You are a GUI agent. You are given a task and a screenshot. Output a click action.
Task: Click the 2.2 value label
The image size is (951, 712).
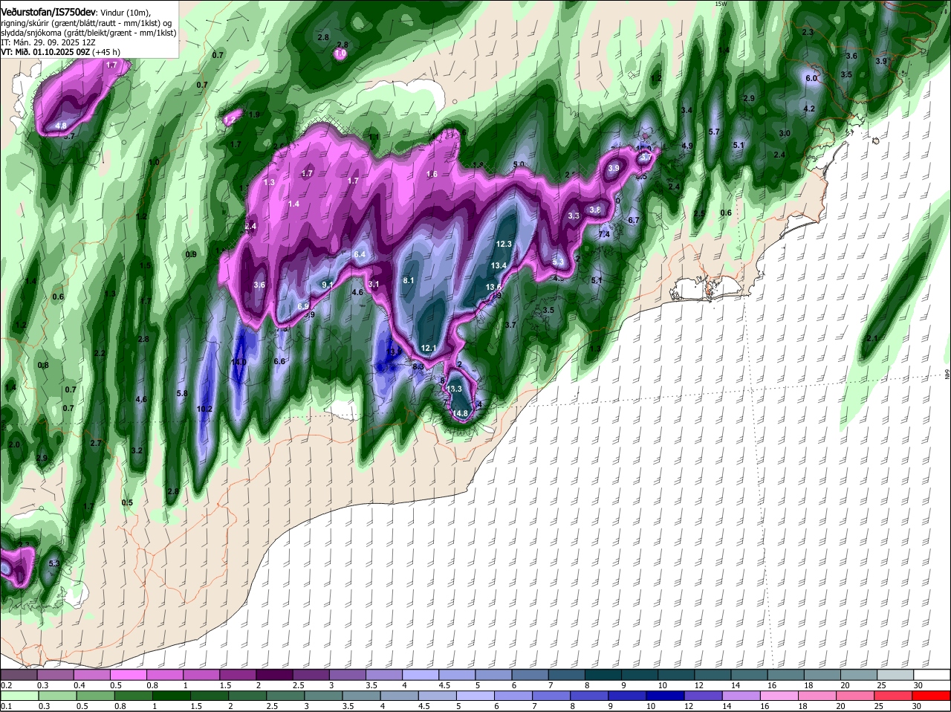pos(100,353)
